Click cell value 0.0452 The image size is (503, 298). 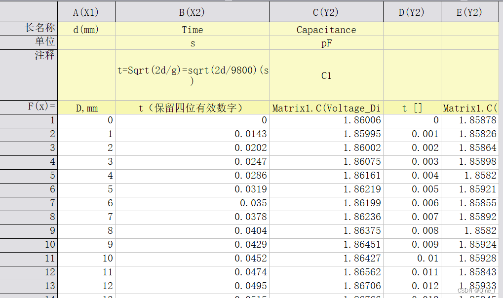pos(192,259)
